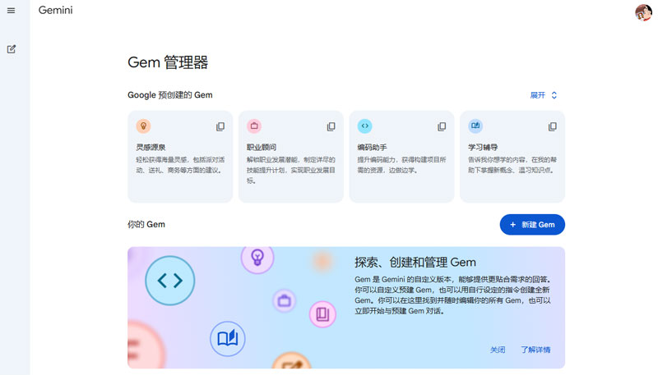Open the 职业顾问 Gem card title

[x=262, y=148]
